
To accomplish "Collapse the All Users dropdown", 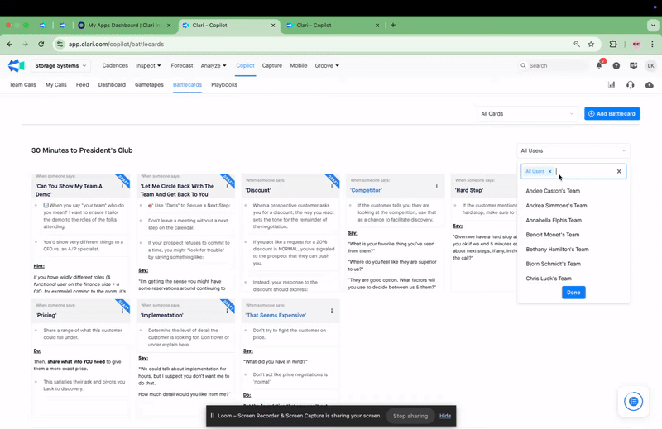I will point(573,150).
